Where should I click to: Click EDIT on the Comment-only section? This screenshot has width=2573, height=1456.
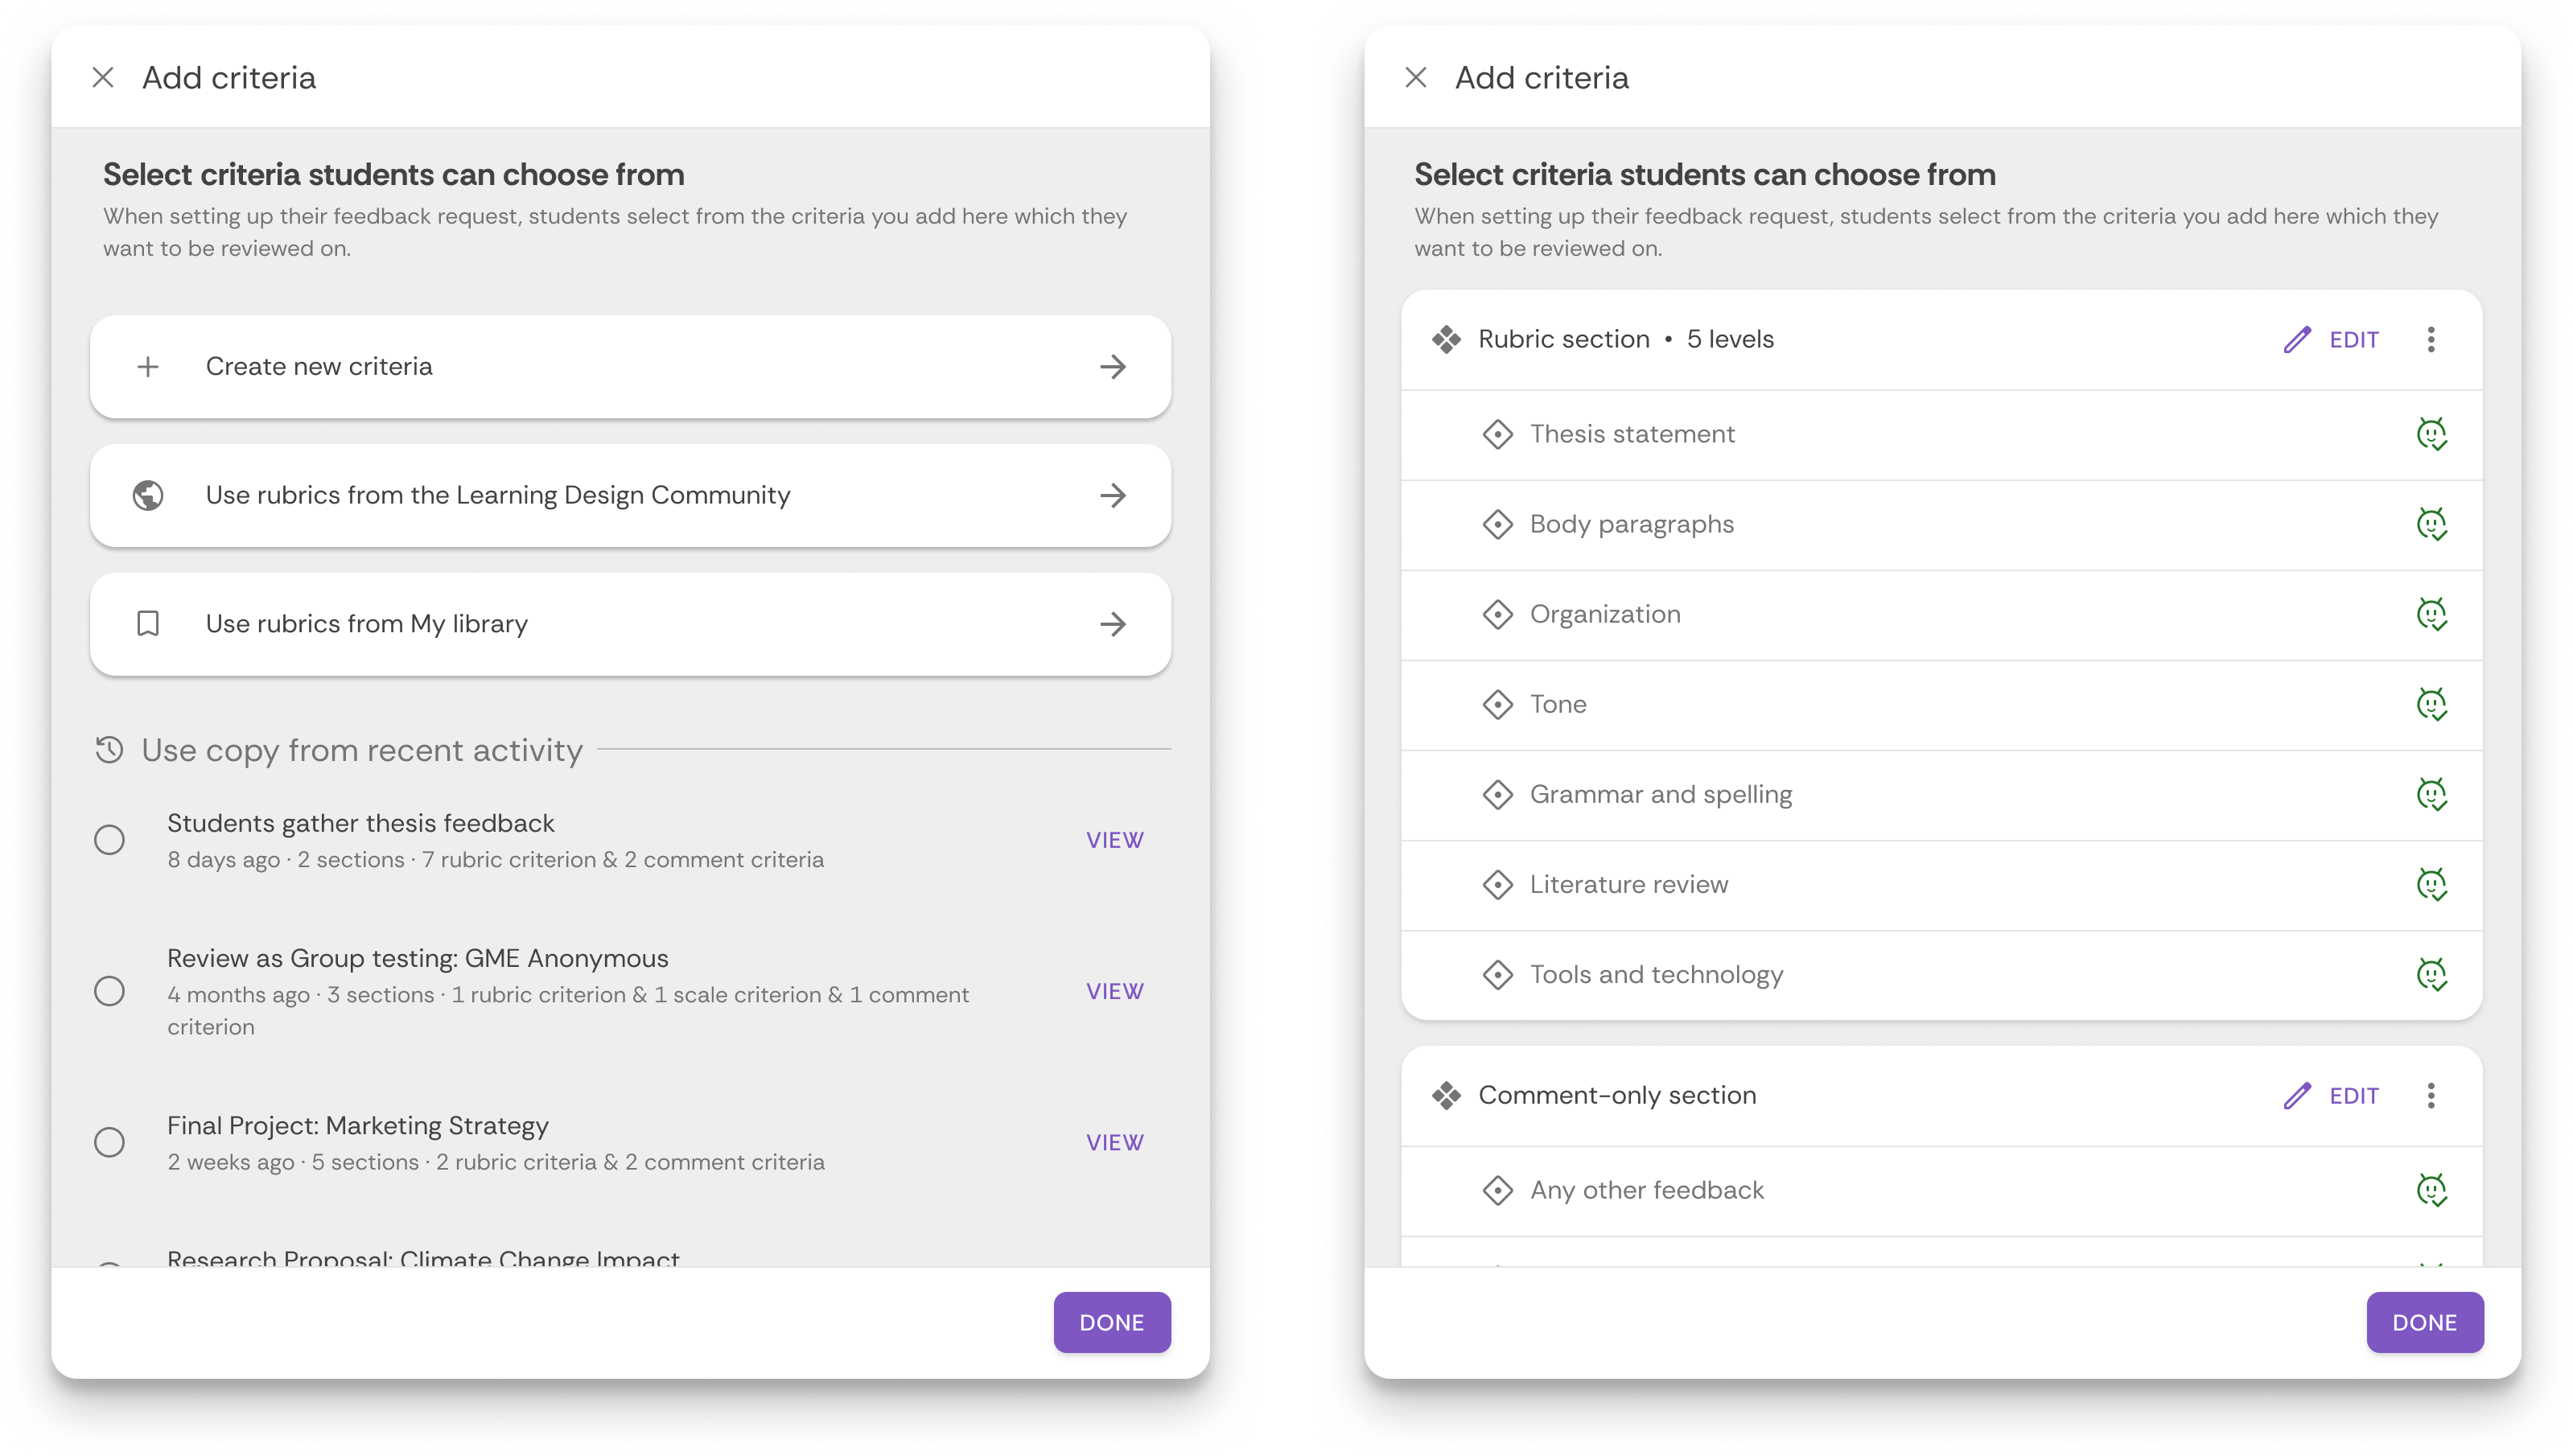[2353, 1096]
